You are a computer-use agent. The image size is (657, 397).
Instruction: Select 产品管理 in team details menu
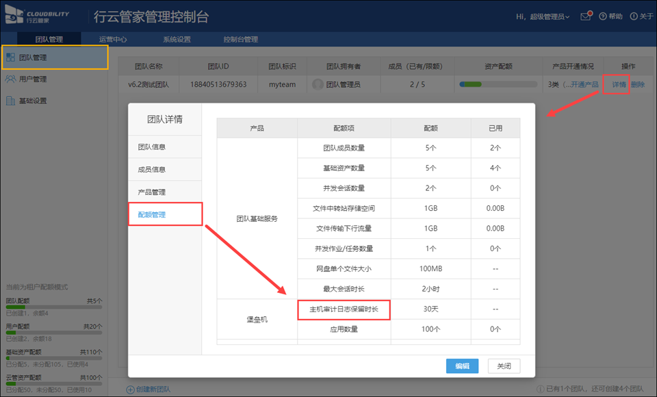(152, 192)
